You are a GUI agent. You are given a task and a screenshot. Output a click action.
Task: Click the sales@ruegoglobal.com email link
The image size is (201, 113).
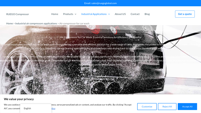tap(104, 3)
